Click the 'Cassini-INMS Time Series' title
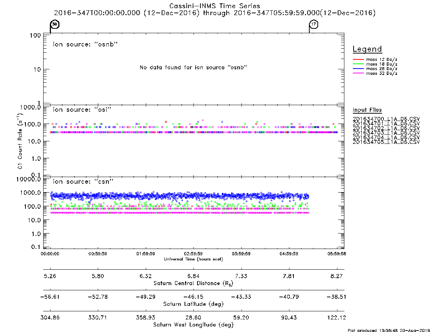The height and width of the screenshot is (332, 430). click(x=215, y=6)
